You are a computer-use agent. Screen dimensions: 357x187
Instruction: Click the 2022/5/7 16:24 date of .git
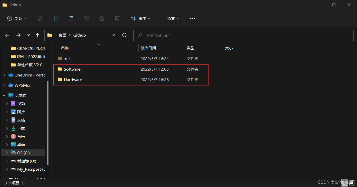[x=155, y=59]
